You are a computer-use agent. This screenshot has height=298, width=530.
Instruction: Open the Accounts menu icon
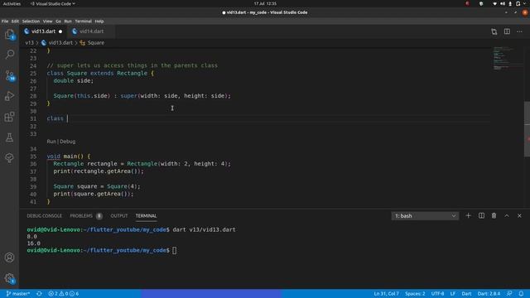(9, 257)
